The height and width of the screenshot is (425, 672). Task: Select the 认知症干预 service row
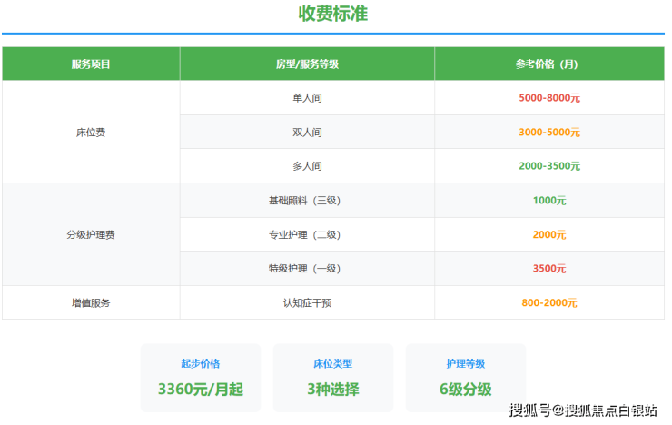pyautogui.click(x=307, y=302)
